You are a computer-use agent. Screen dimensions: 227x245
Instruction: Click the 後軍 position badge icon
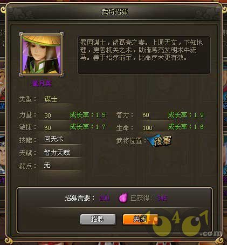point(160,141)
